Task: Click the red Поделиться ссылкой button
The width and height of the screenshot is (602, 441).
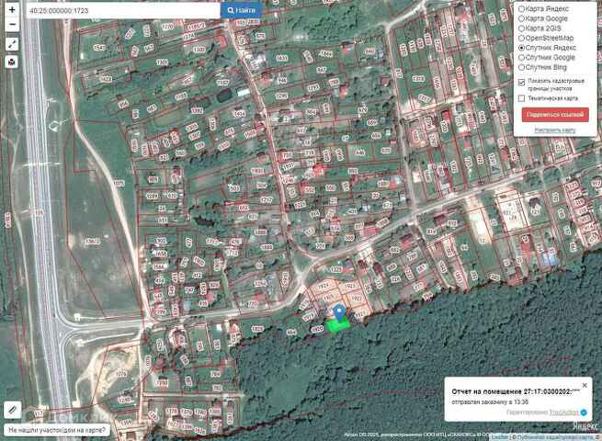Action: (x=555, y=114)
